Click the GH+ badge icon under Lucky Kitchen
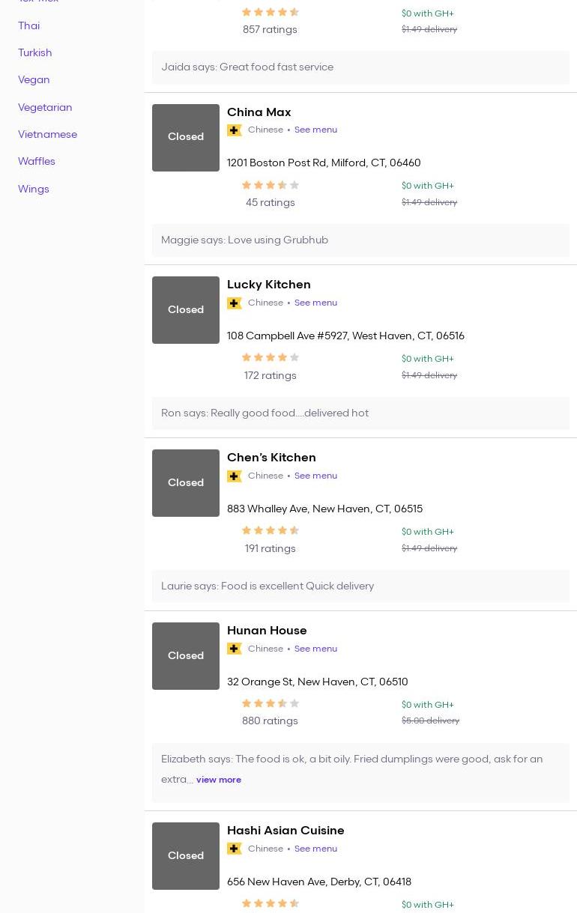This screenshot has width=577, height=913. [235, 303]
